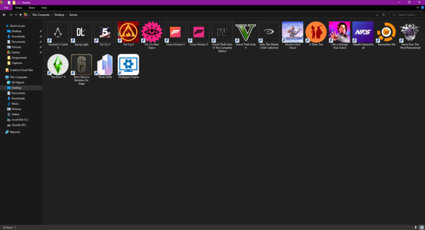Open Documents under This Computer

[x=18, y=93]
